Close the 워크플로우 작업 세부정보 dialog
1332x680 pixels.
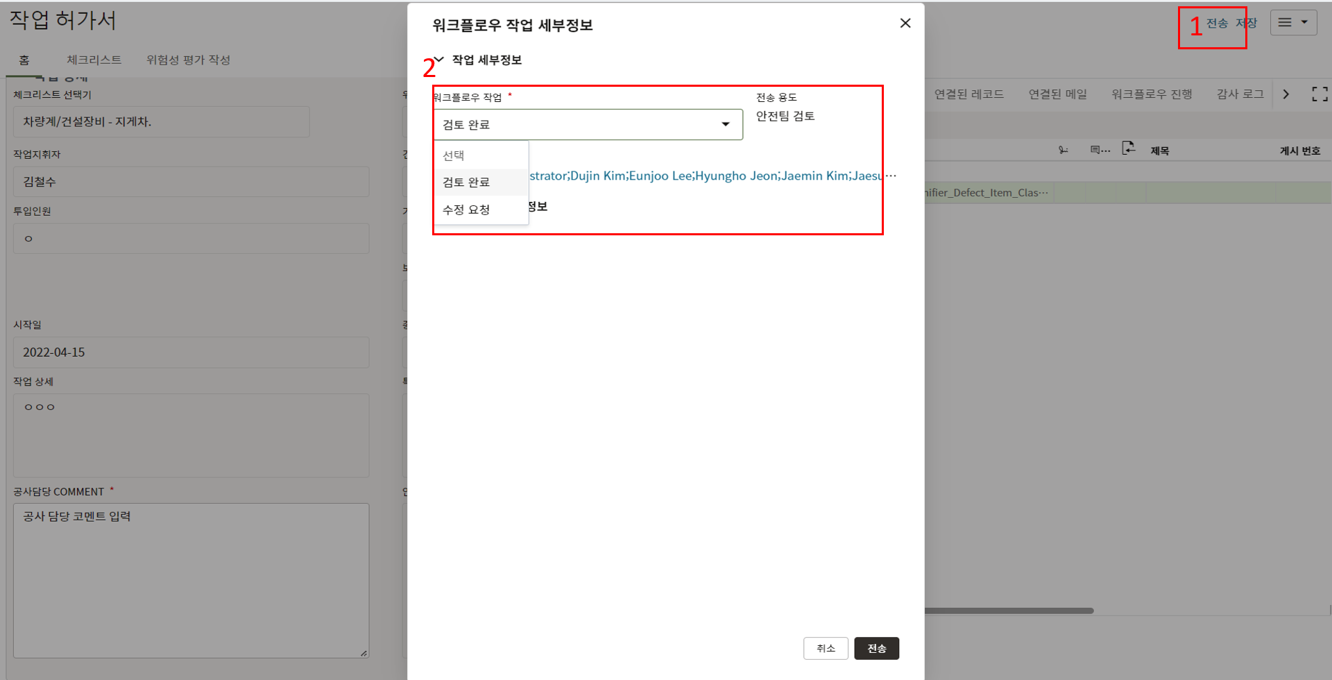pyautogui.click(x=905, y=24)
